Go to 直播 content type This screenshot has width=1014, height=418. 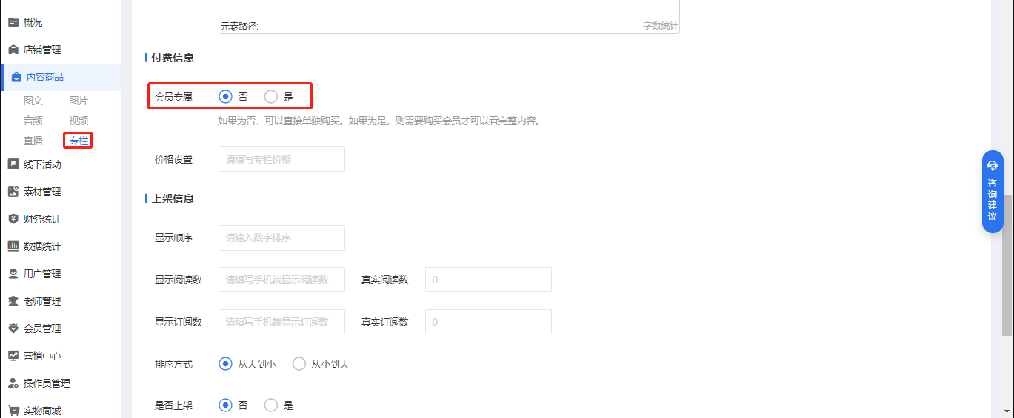click(33, 141)
